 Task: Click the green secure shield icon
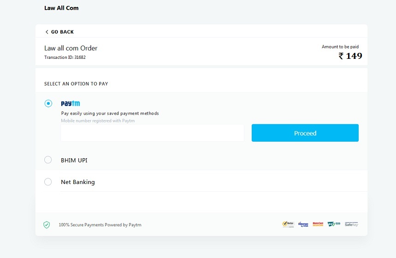47,225
